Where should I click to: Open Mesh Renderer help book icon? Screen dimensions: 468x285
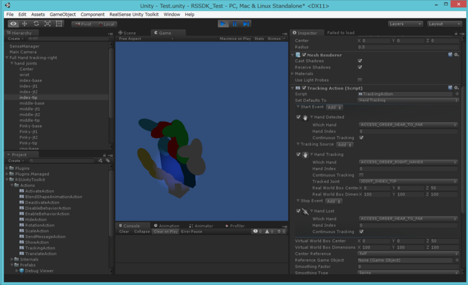pyautogui.click(x=450, y=54)
